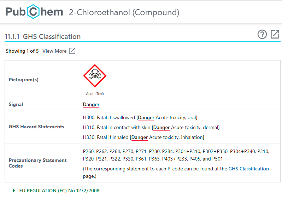
Task: Expand the EU REGULATION disclosure triangle
Action: pyautogui.click(x=14, y=191)
